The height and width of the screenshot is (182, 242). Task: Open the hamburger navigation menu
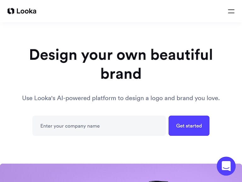point(231,11)
